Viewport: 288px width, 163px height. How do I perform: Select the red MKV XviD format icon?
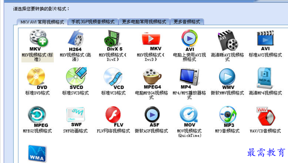tap(151, 41)
